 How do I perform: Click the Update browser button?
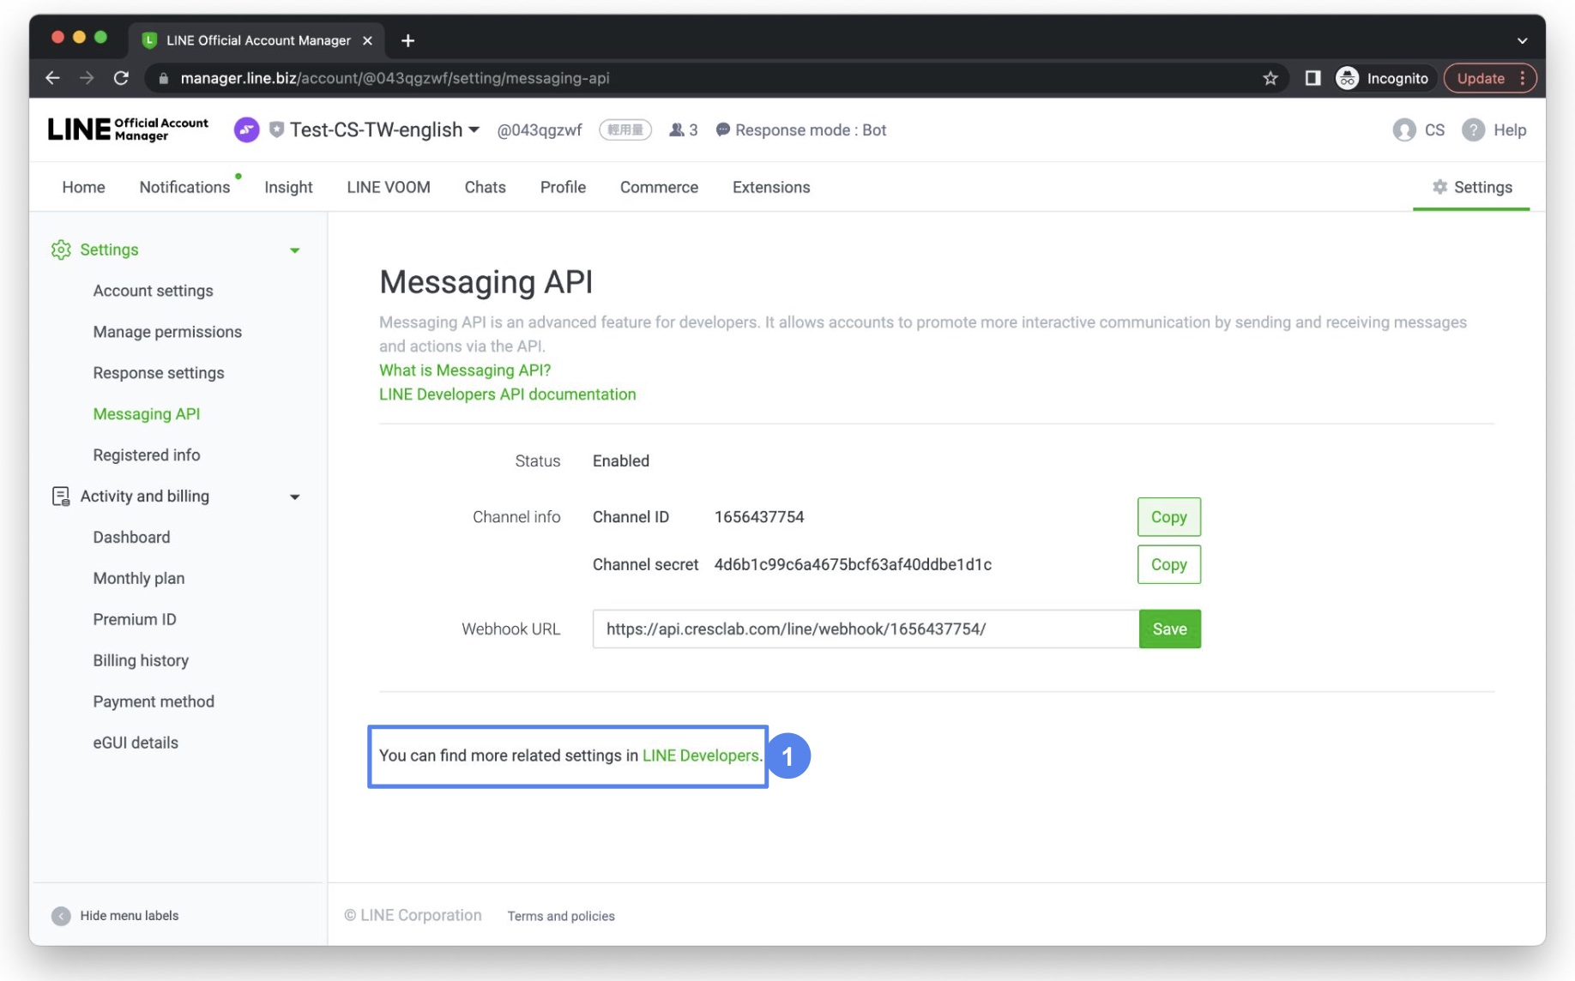point(1481,78)
